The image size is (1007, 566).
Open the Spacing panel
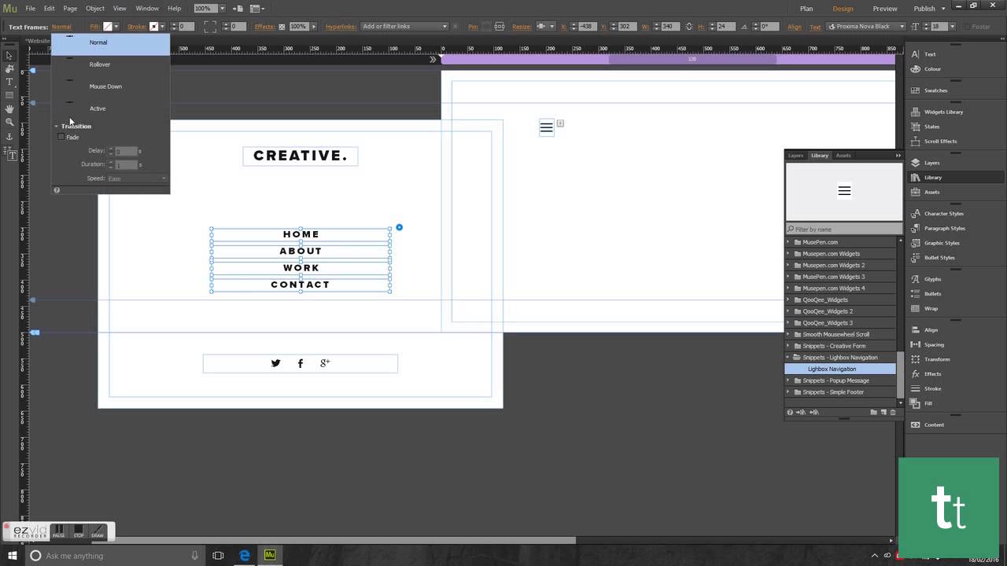(934, 345)
